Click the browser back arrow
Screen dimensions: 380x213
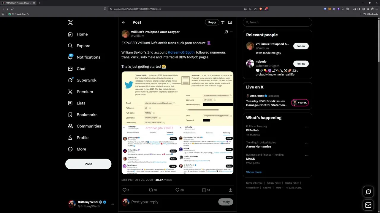pos(3,9)
